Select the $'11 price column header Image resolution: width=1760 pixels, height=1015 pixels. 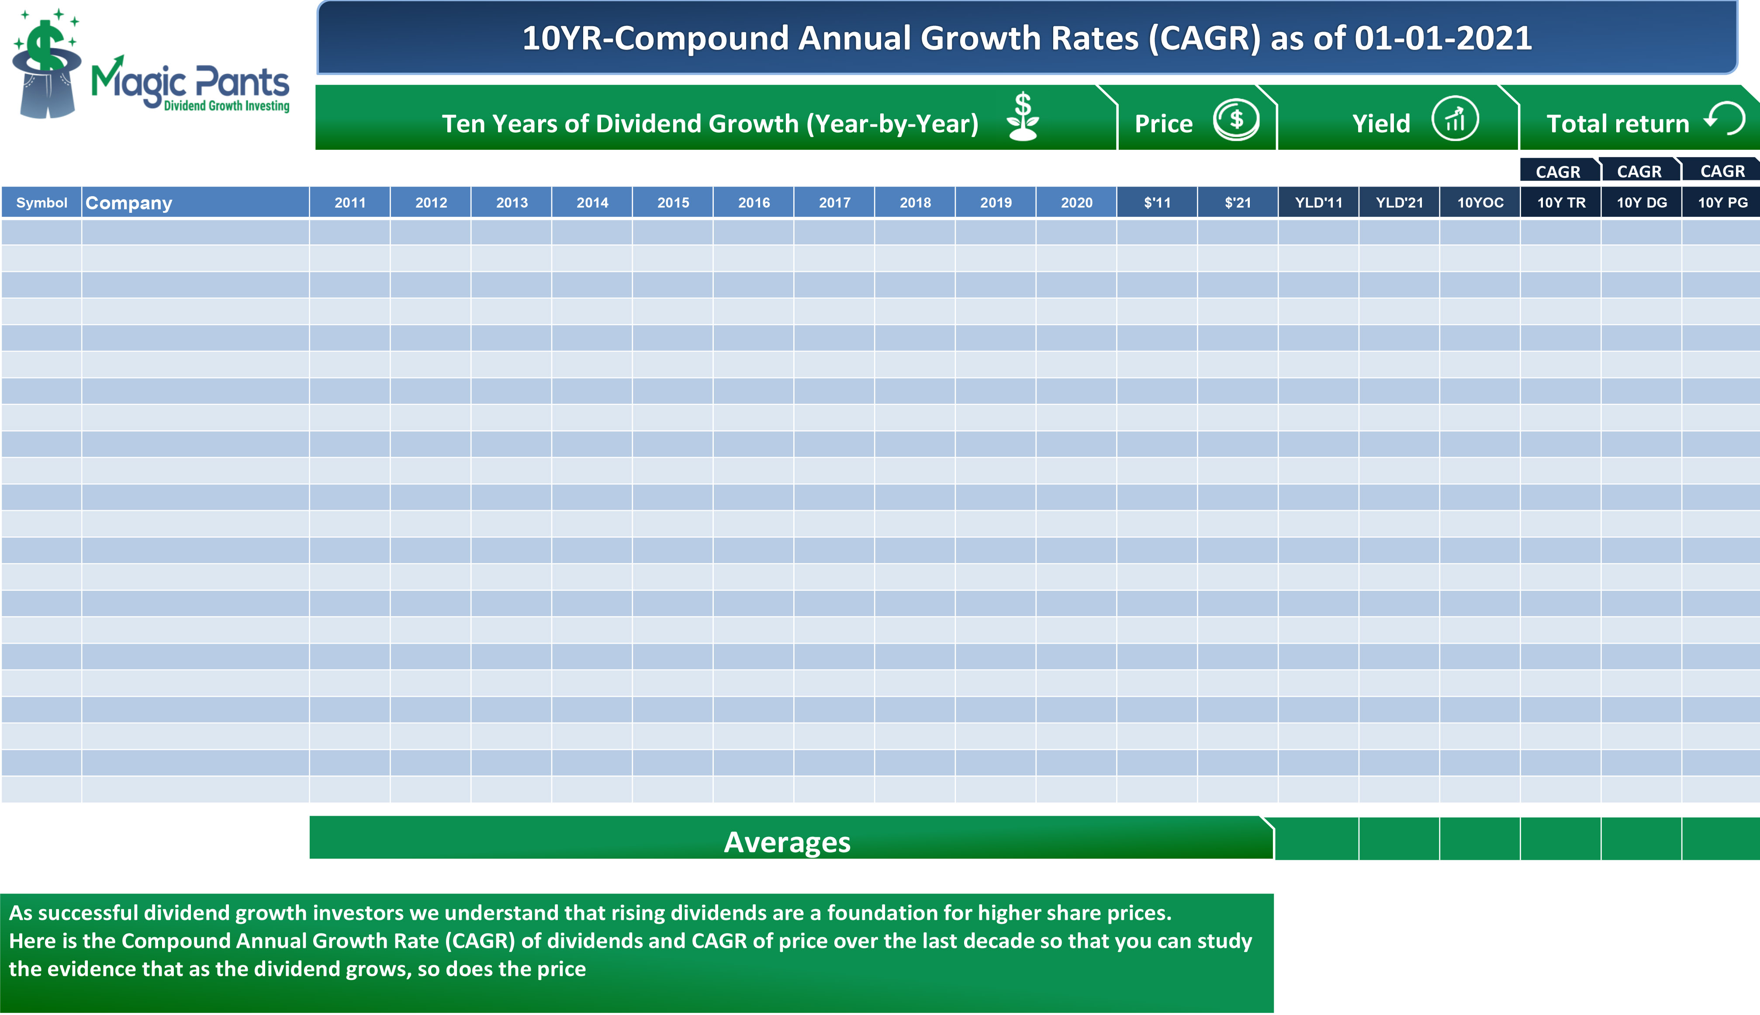(x=1157, y=203)
